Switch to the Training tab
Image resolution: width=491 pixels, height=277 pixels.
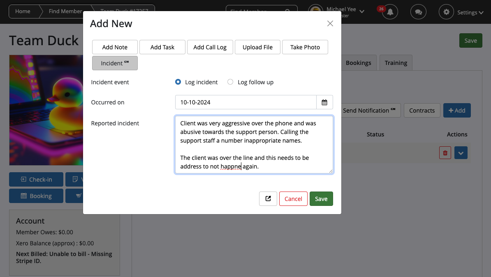coord(396,63)
